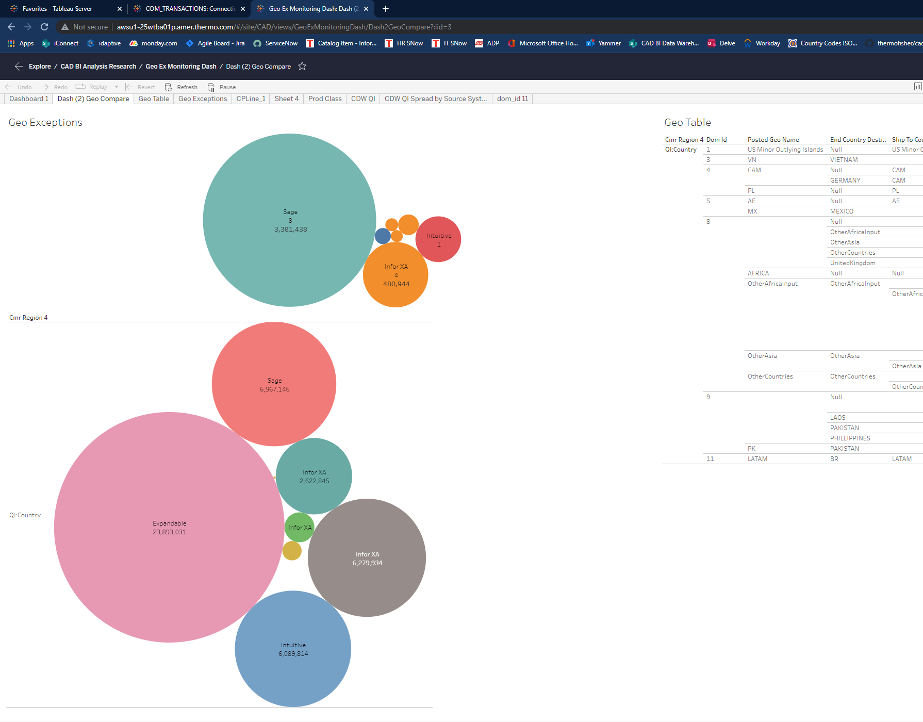Refresh the Tableau data source

pyautogui.click(x=181, y=87)
